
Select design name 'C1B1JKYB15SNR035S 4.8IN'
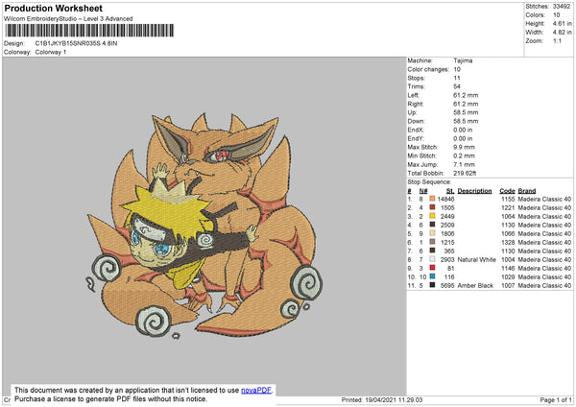click(x=77, y=43)
